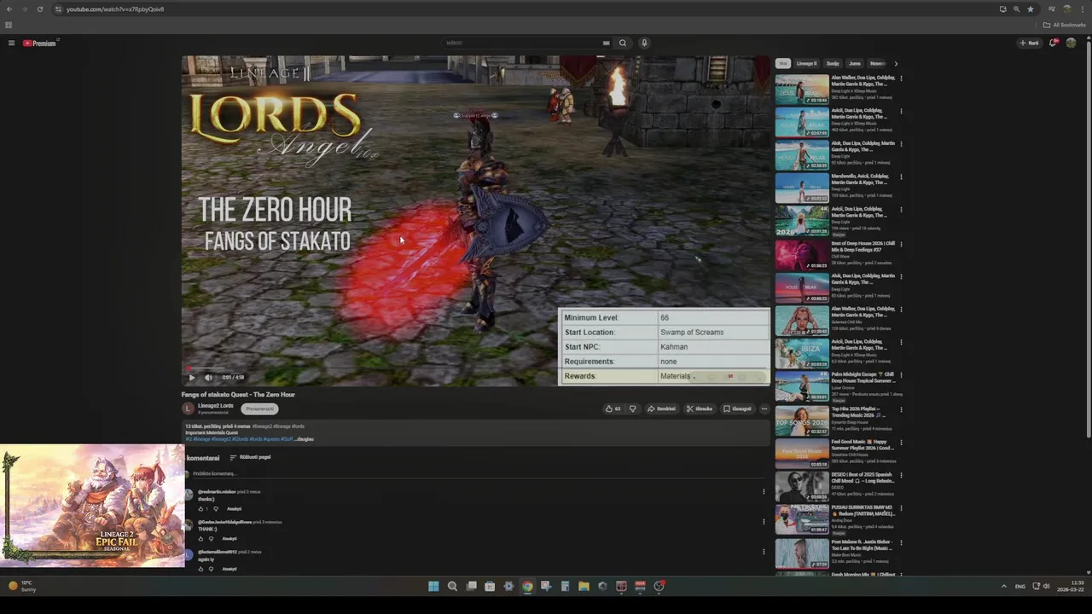Open the Kurti create button
The image size is (1092, 614).
(x=1029, y=43)
